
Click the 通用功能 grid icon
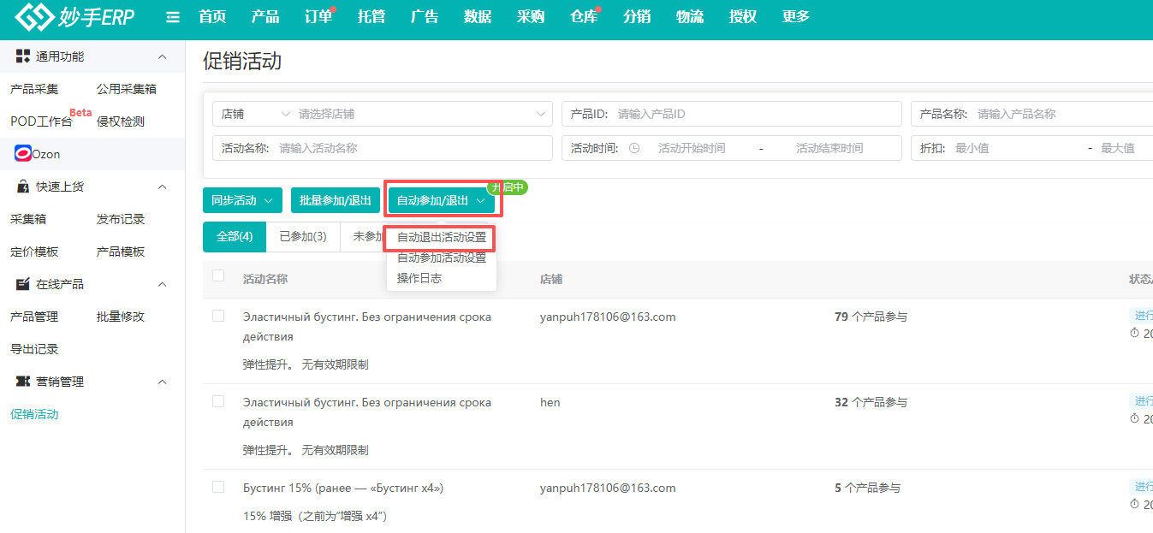[23, 56]
